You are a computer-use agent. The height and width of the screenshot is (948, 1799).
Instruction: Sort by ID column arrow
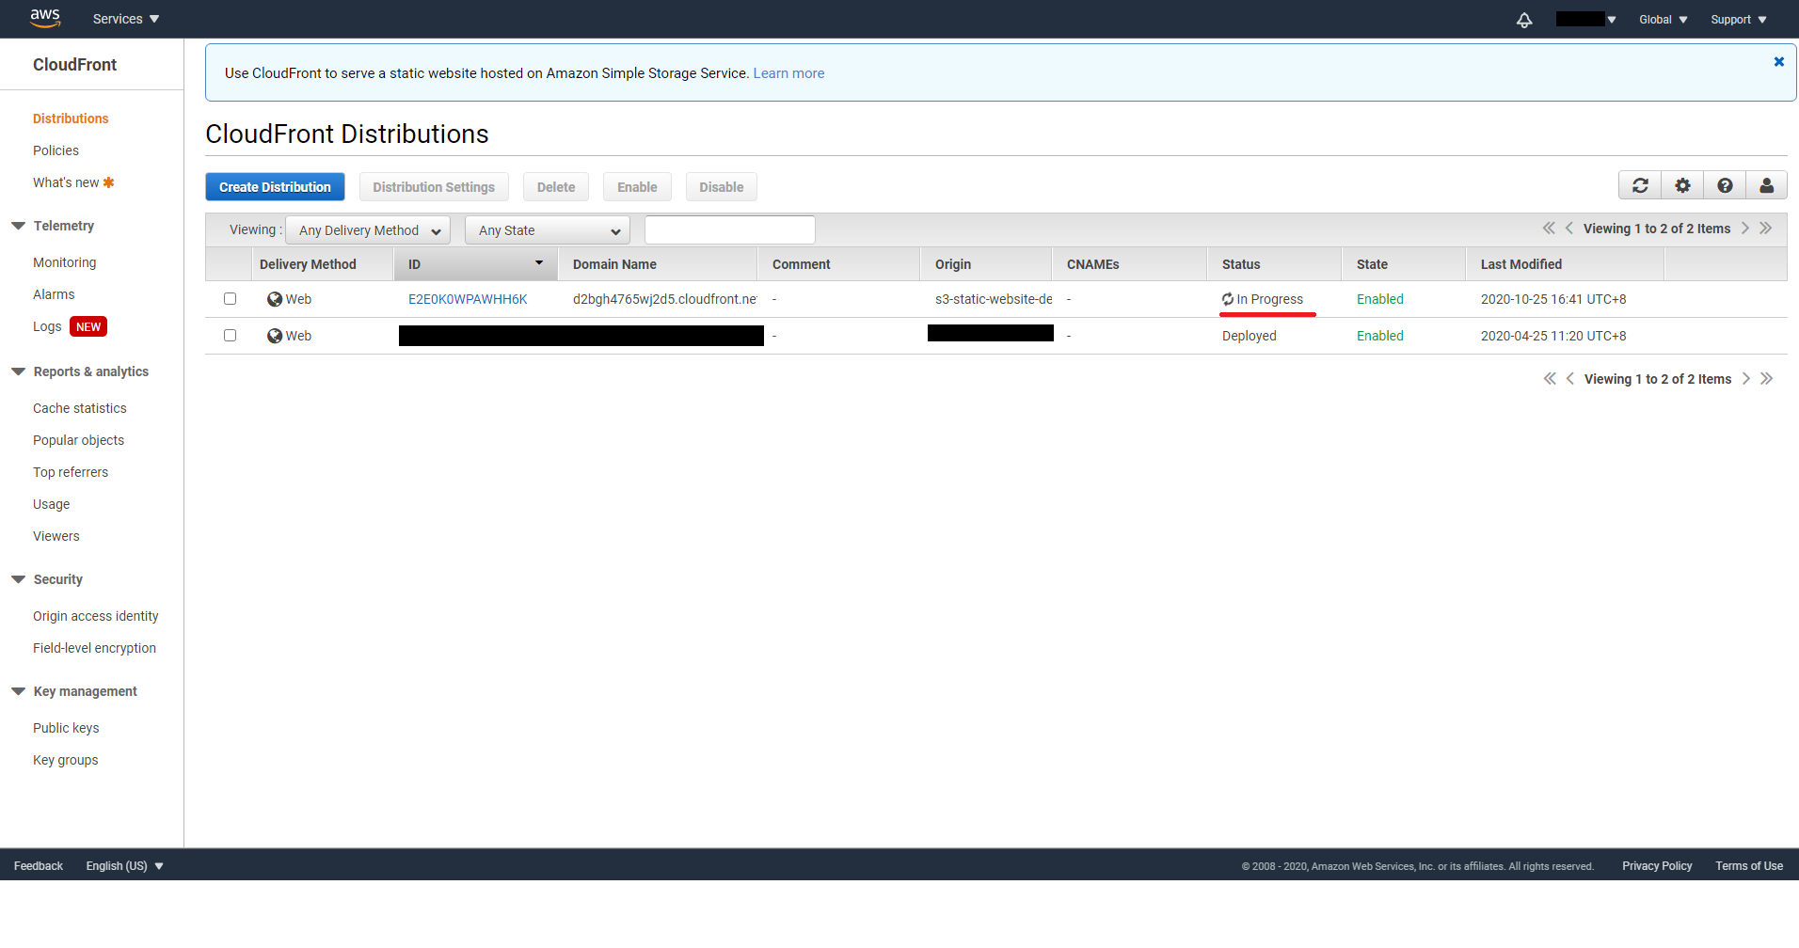539,263
